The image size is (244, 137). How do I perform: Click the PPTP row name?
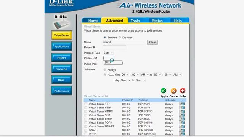[x=92, y=134]
